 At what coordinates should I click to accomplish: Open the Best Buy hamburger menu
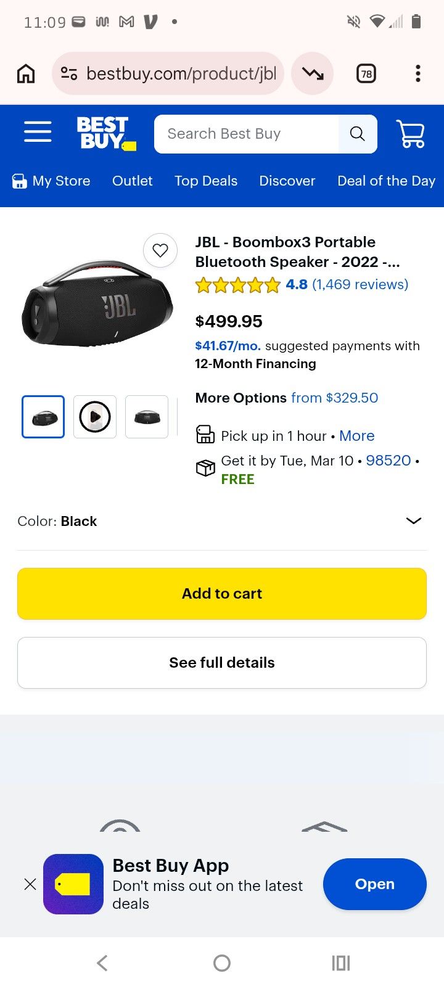pos(38,132)
